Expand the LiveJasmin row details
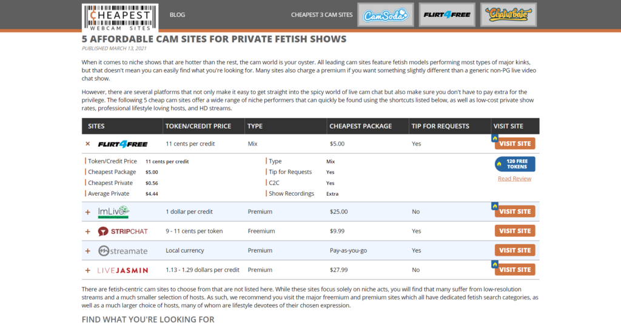 tap(88, 270)
